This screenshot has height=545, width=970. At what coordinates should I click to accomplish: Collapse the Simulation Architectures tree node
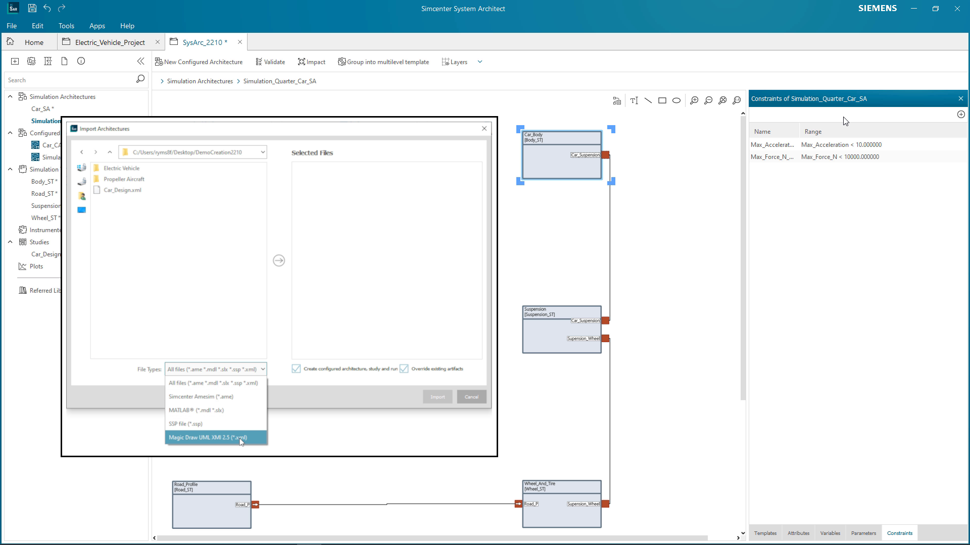click(x=10, y=96)
